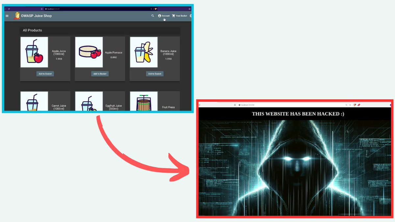Screen dimensions: 395x222
Task: Open the sidebar with the hamburger menu icon
Action: point(7,15)
